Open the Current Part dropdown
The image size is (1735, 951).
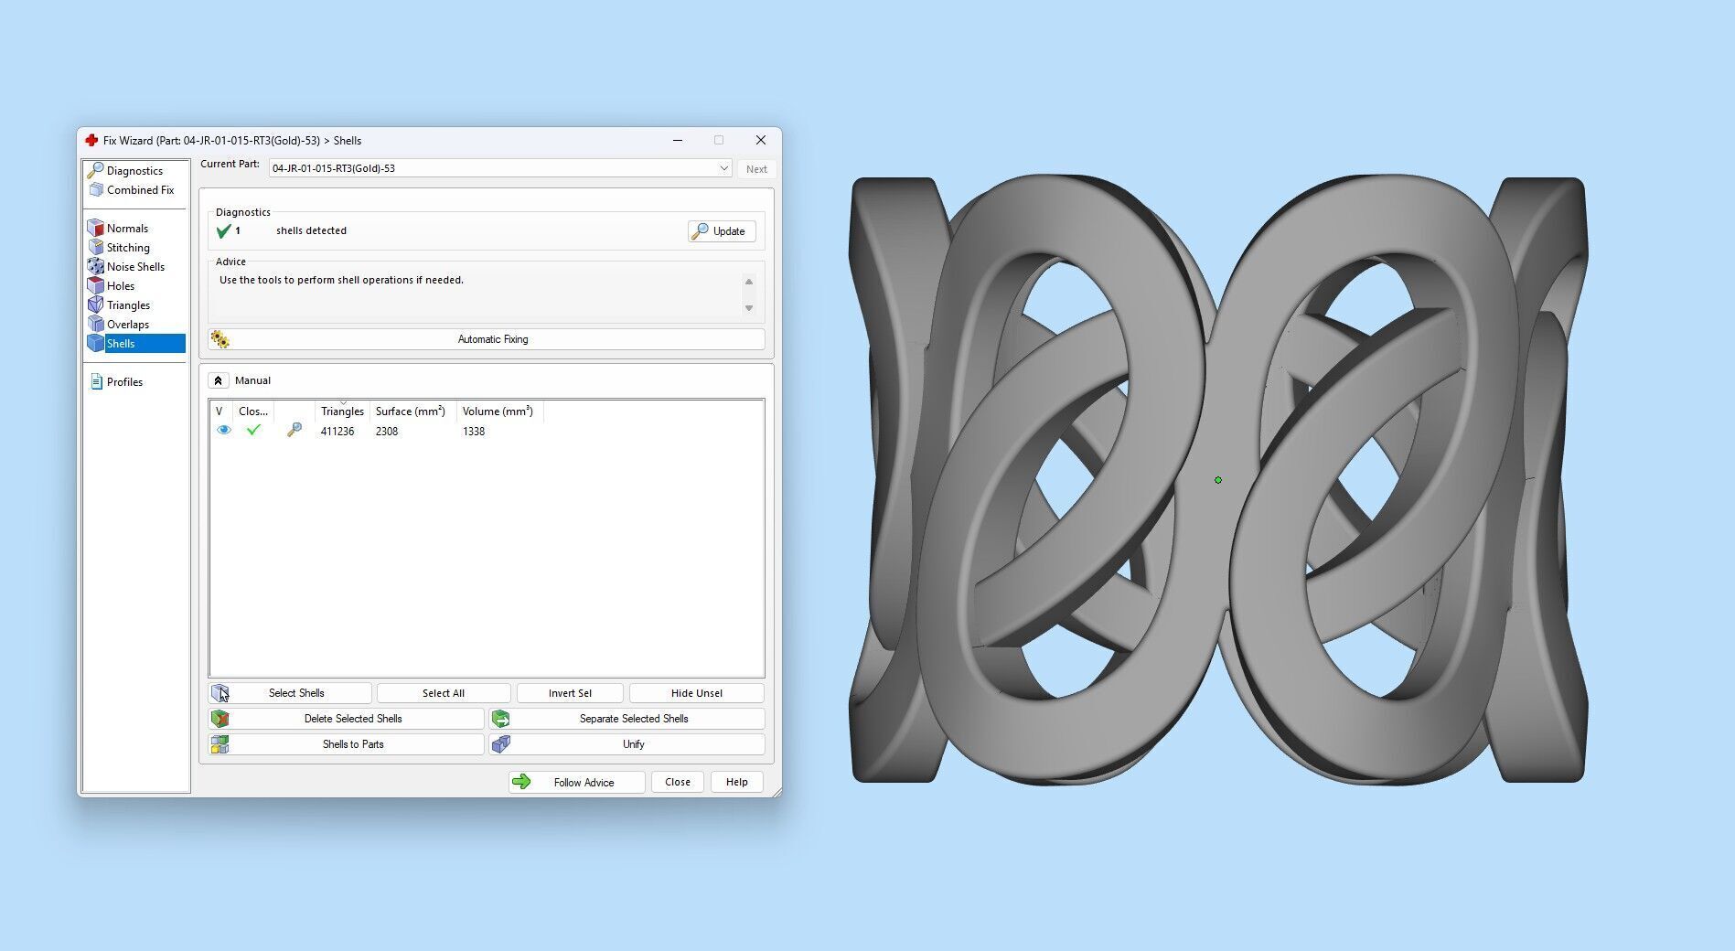(500, 168)
